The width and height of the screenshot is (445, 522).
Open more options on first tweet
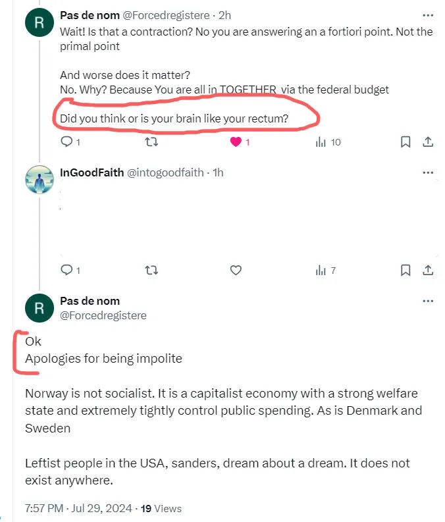point(428,15)
